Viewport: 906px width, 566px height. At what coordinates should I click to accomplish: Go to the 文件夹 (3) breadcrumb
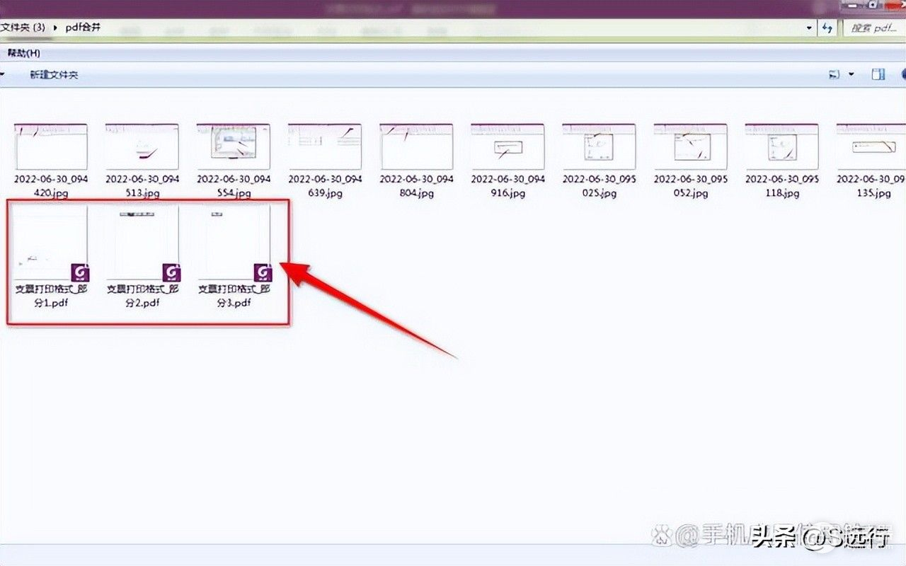(23, 28)
